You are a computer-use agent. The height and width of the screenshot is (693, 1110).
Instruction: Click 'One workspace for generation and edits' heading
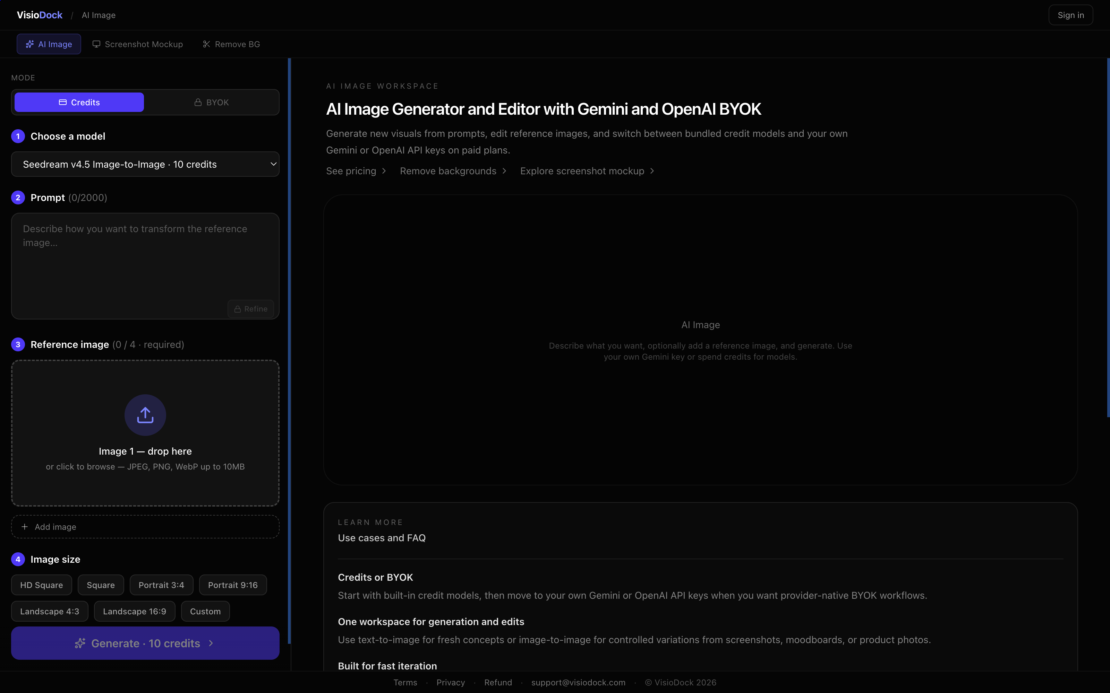click(x=431, y=622)
